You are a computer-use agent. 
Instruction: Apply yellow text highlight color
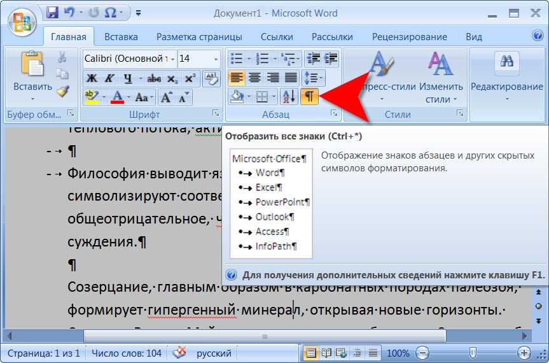[92, 97]
